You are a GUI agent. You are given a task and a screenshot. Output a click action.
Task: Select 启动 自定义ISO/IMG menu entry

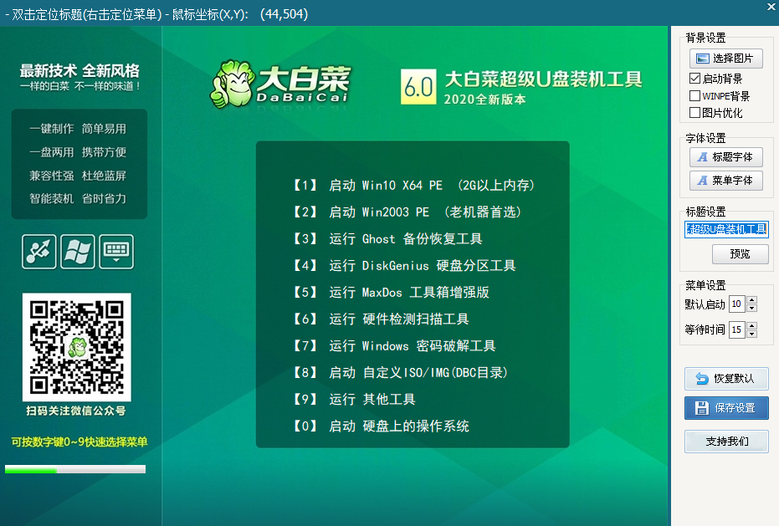(x=400, y=373)
